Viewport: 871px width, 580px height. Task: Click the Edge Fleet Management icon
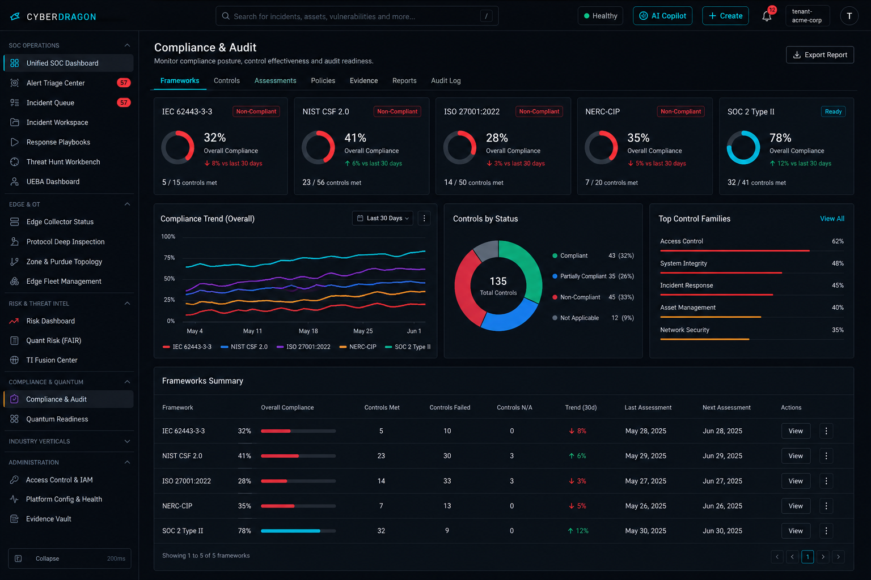[x=15, y=282]
